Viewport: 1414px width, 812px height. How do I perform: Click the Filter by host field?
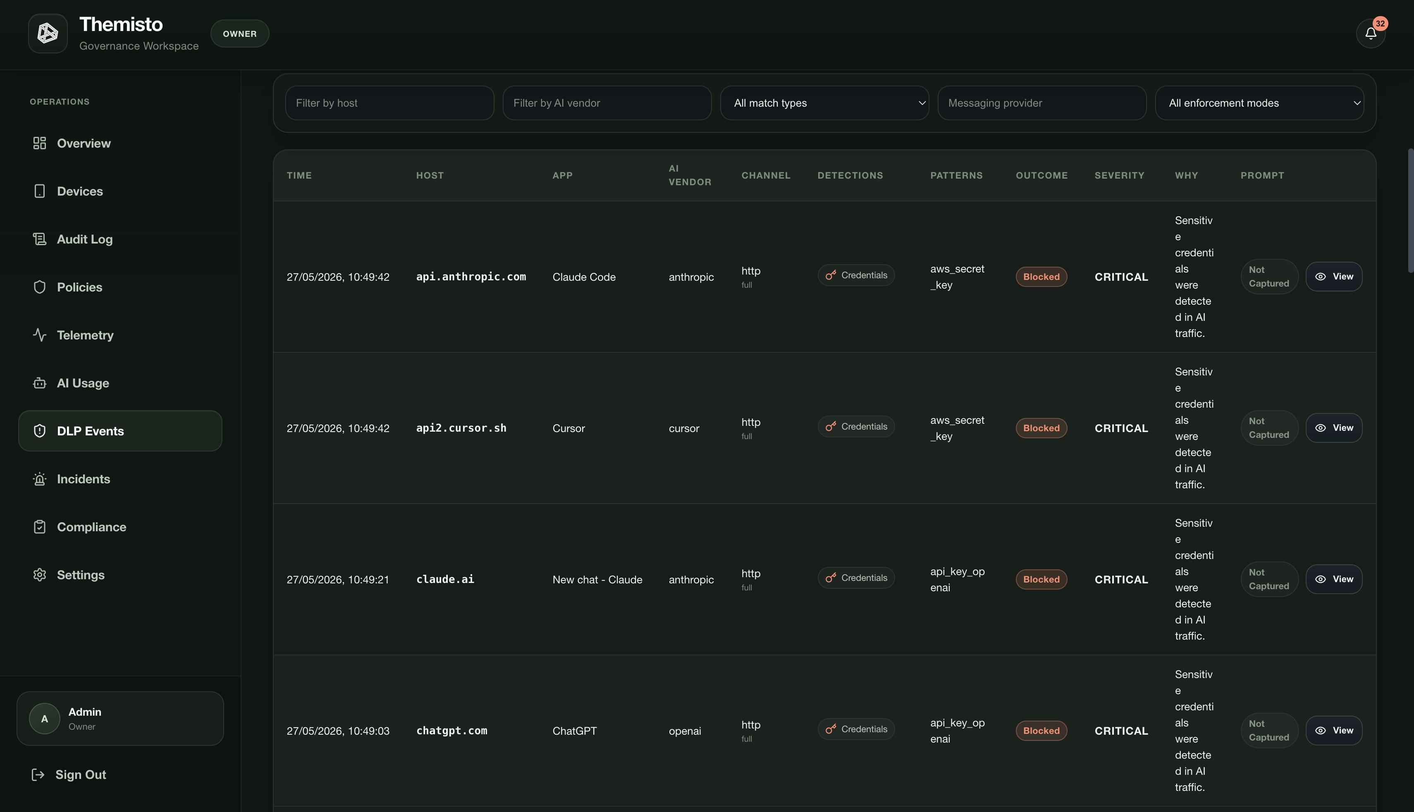tap(390, 103)
